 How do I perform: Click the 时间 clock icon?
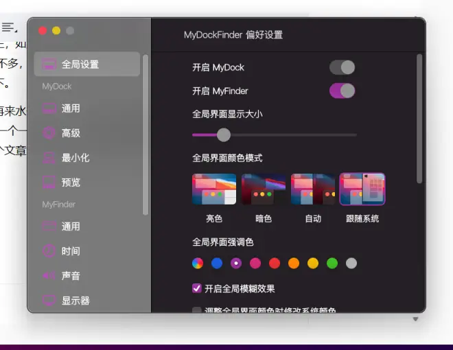(x=49, y=251)
